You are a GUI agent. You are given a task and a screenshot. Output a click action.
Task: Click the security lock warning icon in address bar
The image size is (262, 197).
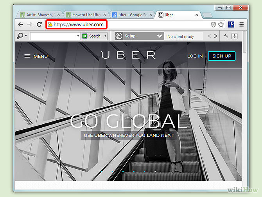(50, 25)
